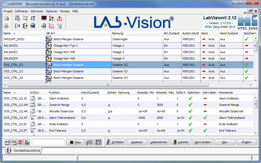261x163 pixels.
Task: Click the IN icon in DOS_CTRL_G2.AT row
Action: click(33, 118)
